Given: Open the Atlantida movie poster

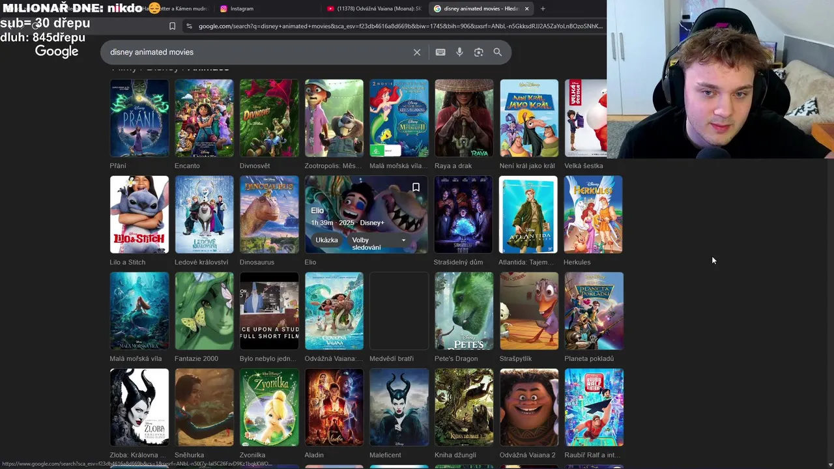Looking at the screenshot, I should pyautogui.click(x=528, y=214).
